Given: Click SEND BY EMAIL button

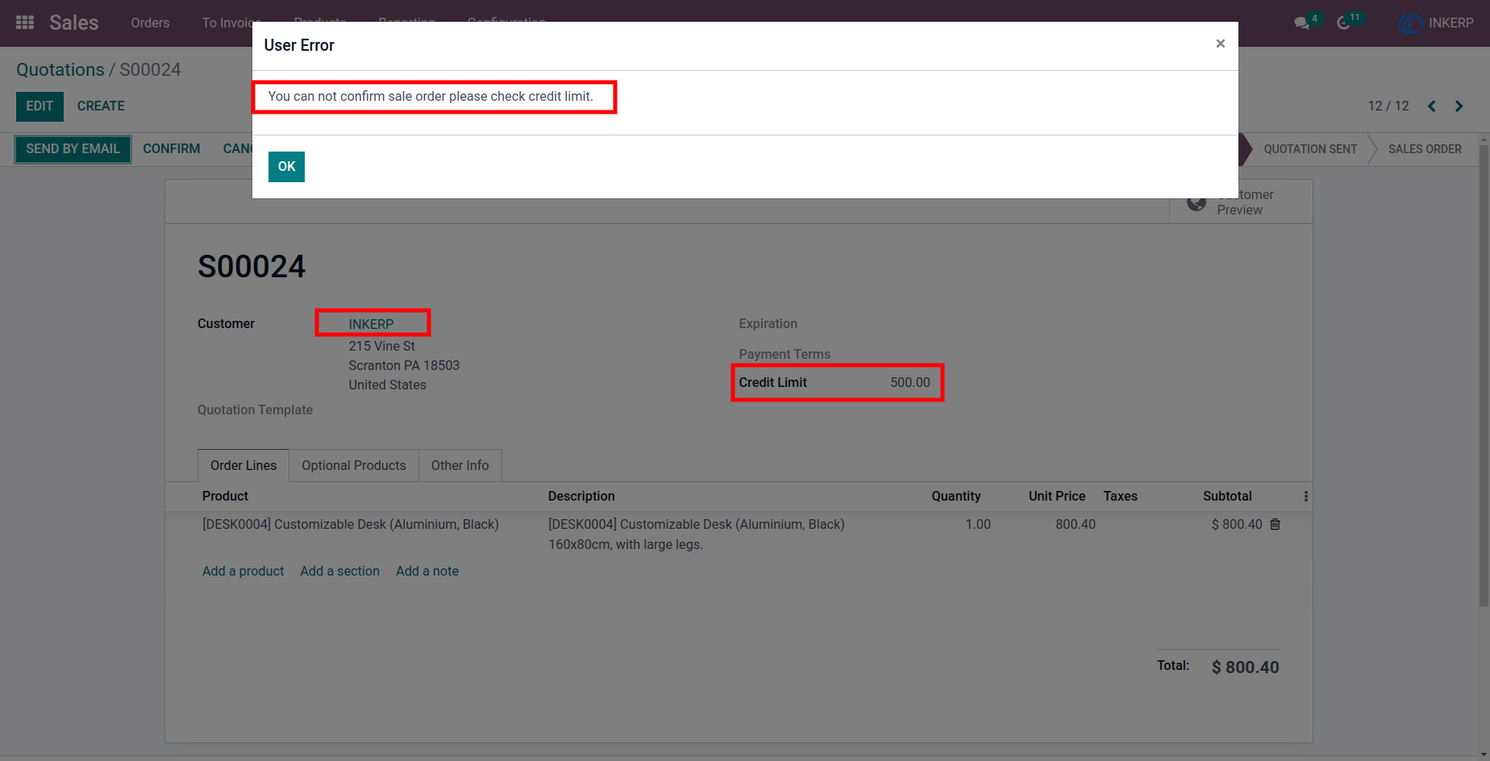Looking at the screenshot, I should click(x=73, y=149).
